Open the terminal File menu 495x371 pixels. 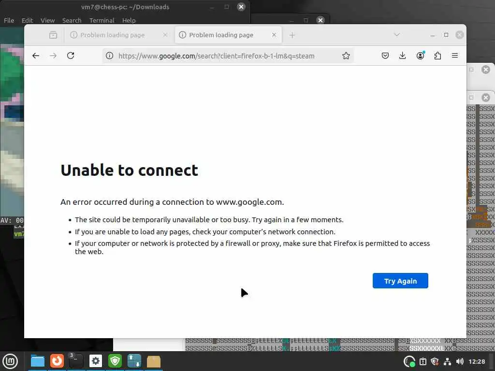[9, 20]
